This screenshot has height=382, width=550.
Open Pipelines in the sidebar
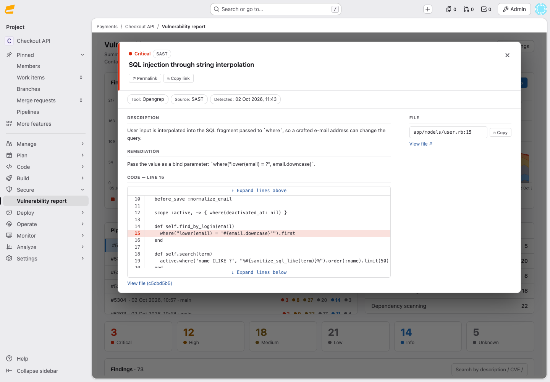coord(46,112)
